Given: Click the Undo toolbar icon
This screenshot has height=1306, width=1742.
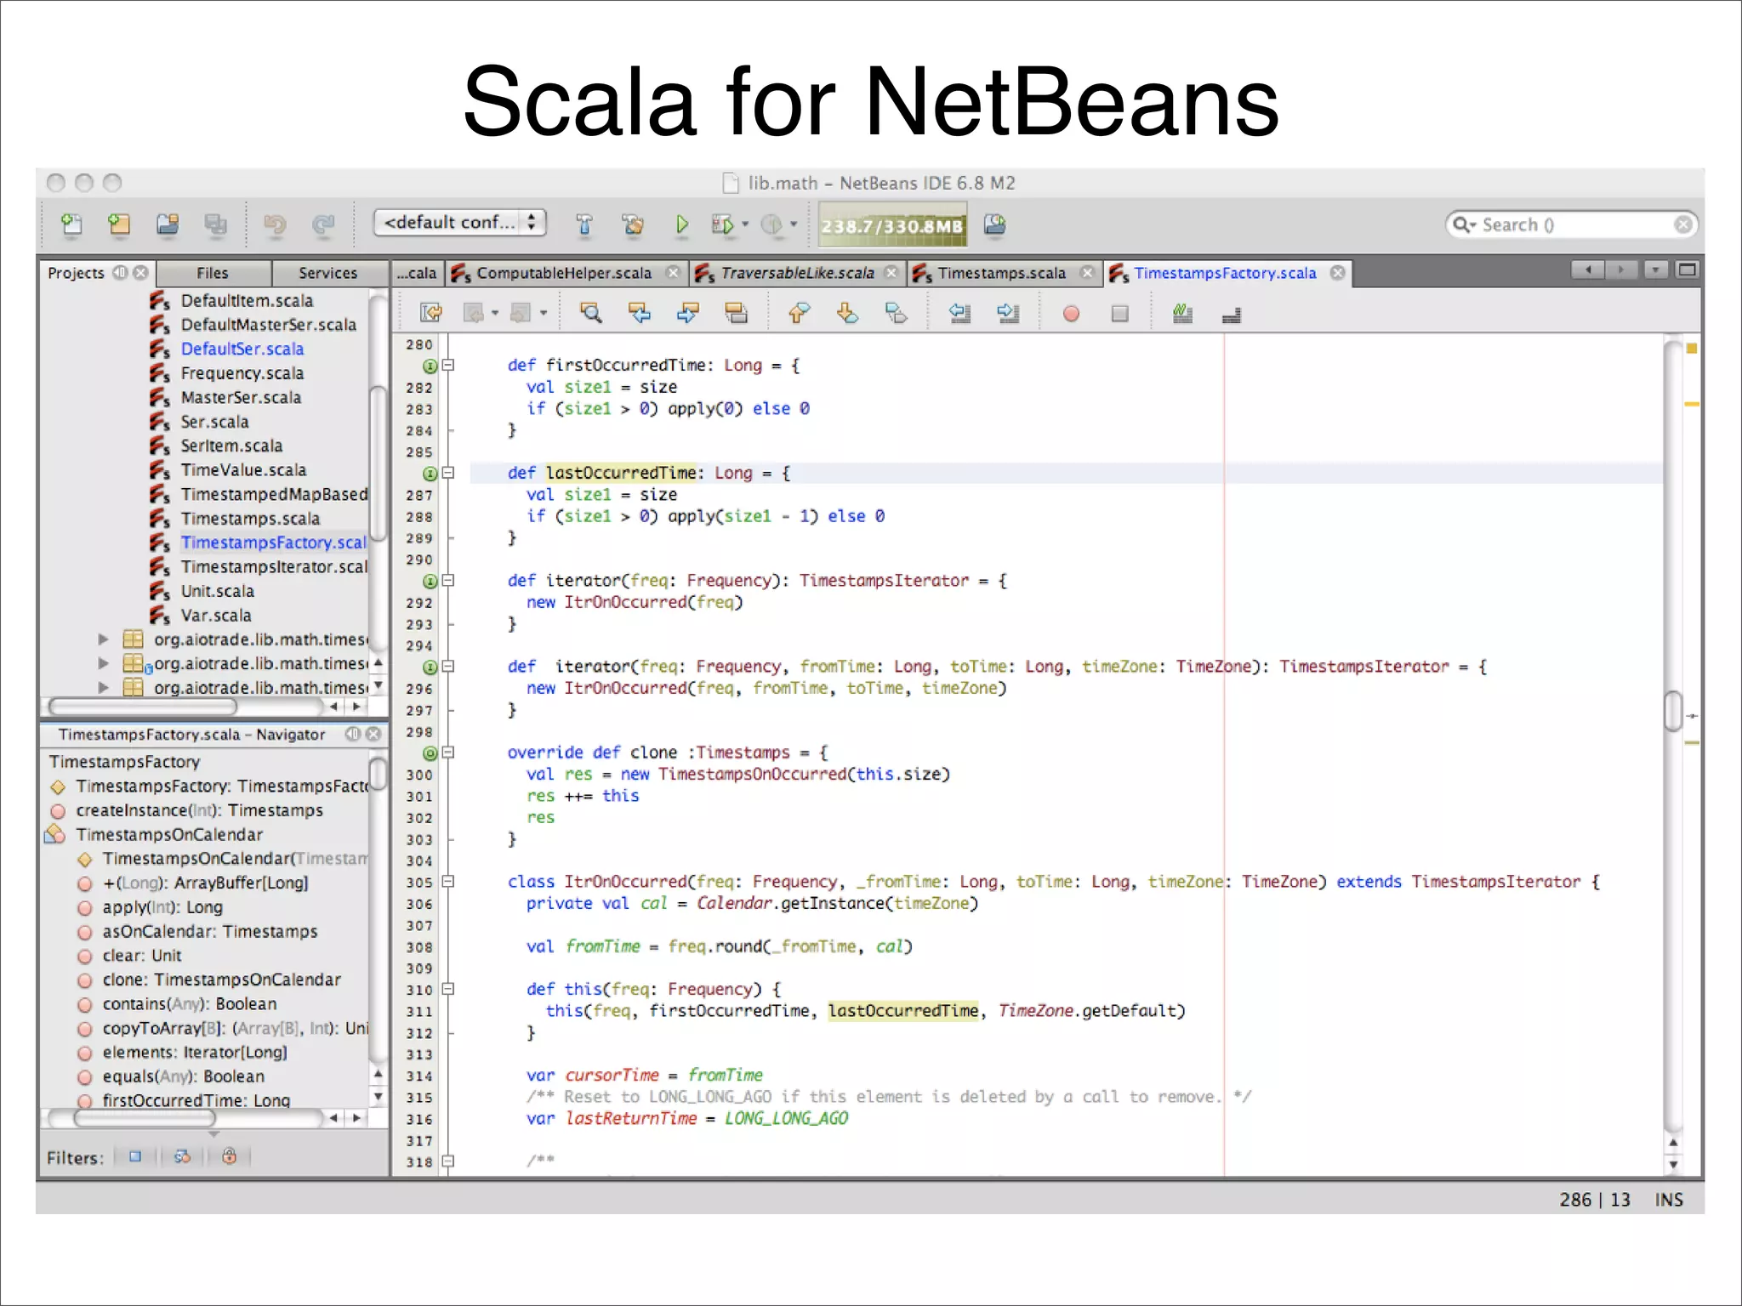Looking at the screenshot, I should [275, 224].
